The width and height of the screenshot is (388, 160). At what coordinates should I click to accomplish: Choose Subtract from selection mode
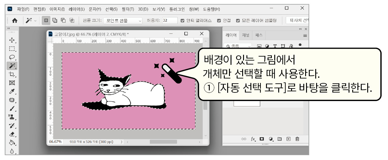[63, 21]
